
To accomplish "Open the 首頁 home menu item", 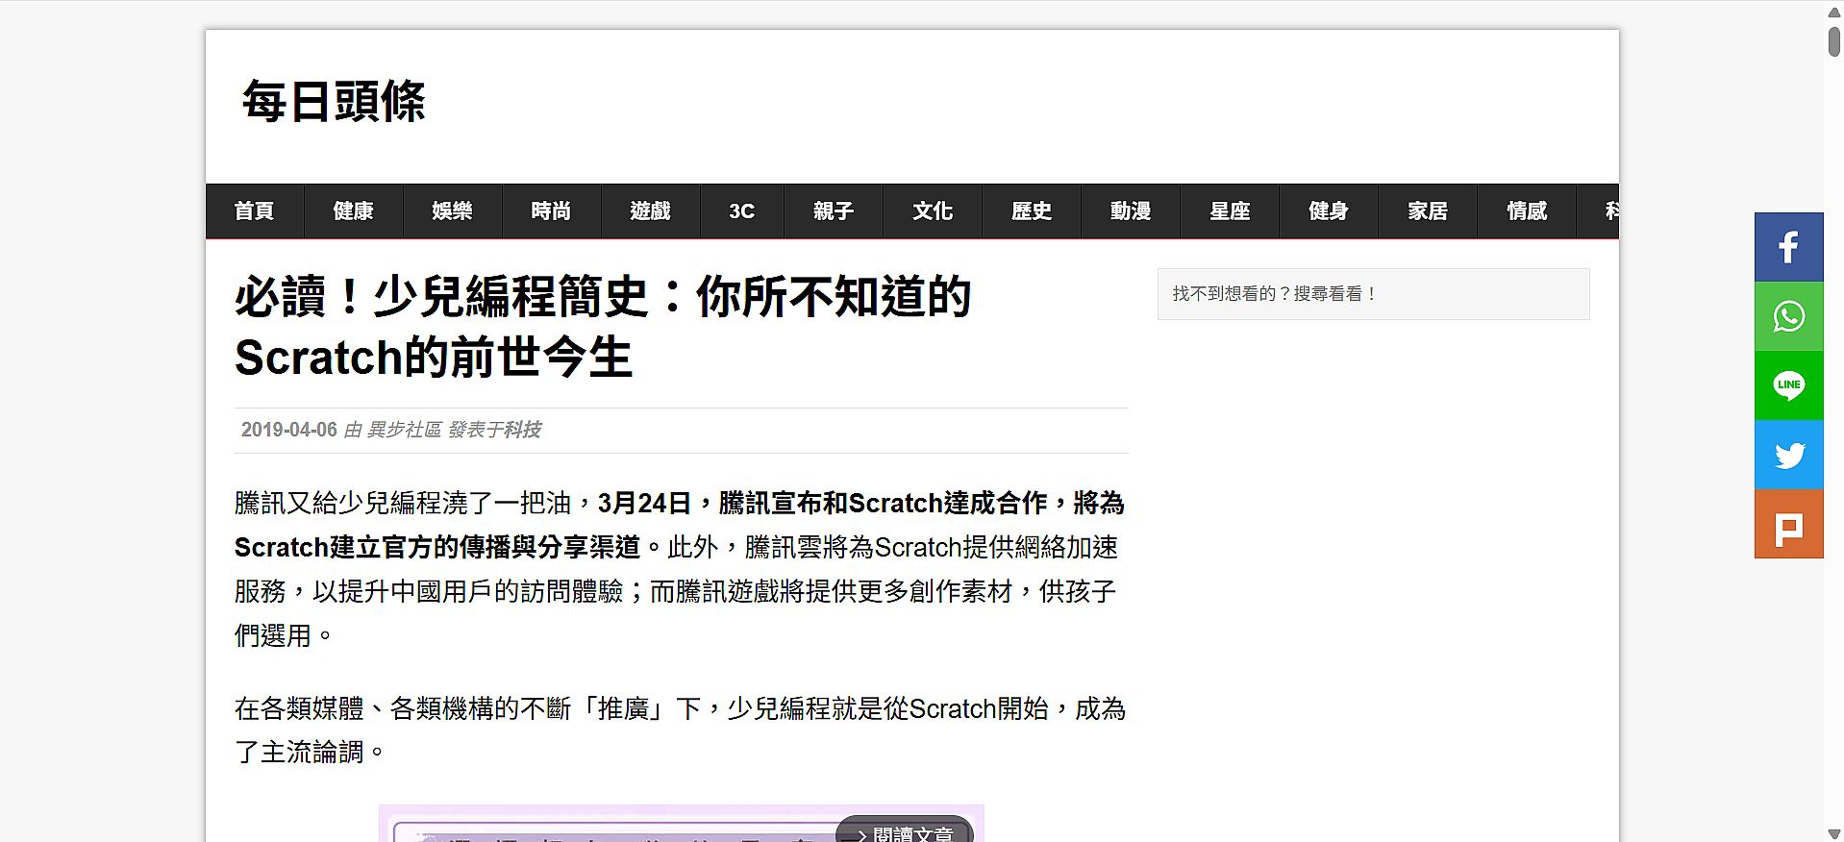I will [x=254, y=211].
